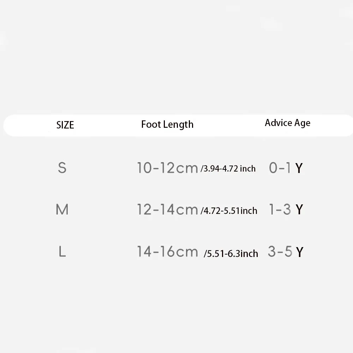Select the 12-14cm foot length value
Screen dimensions: 353x353
click(x=167, y=210)
